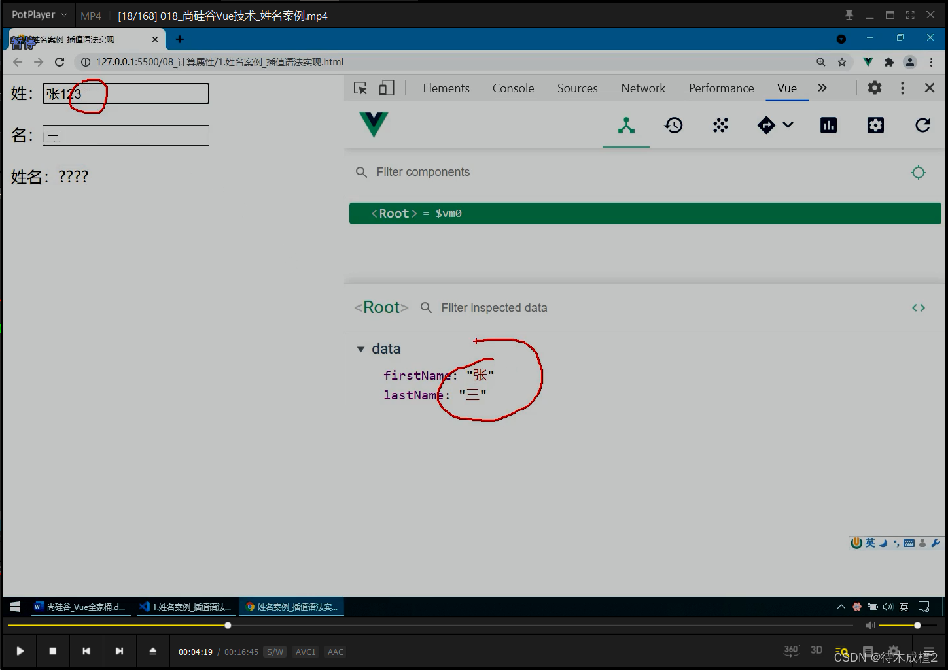Close the DevTools panel
The width and height of the screenshot is (948, 670).
point(930,88)
